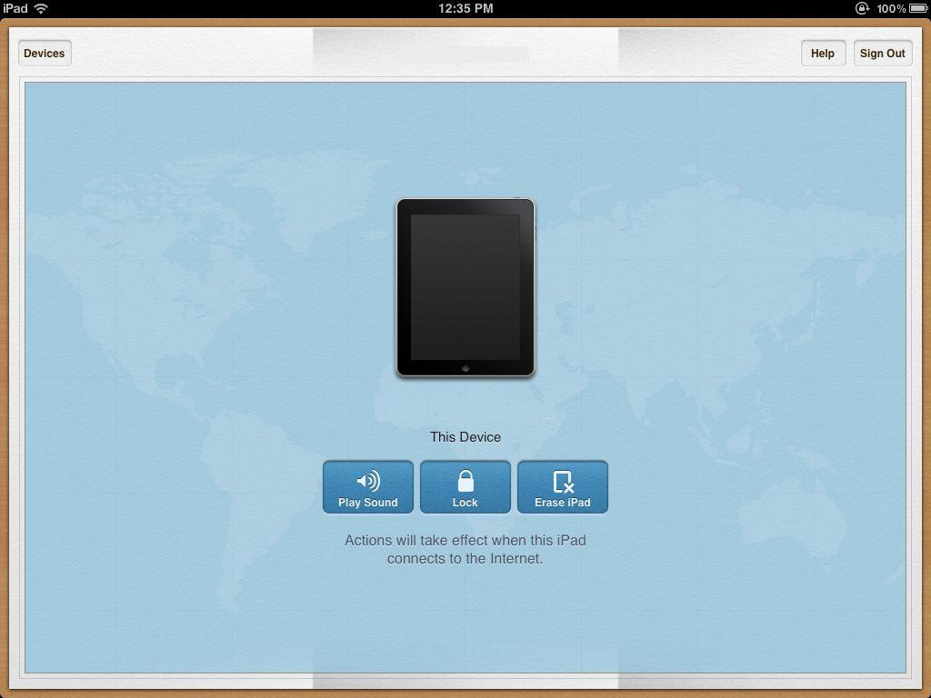This screenshot has height=698, width=931.
Task: Click the 'Actions will take effect' message
Action: tap(465, 549)
